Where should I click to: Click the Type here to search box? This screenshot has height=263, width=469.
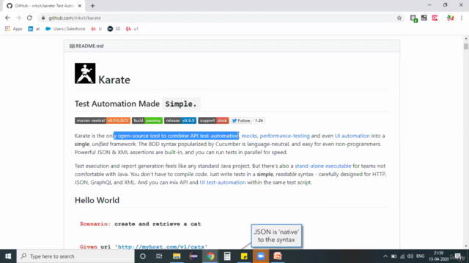pos(75,256)
